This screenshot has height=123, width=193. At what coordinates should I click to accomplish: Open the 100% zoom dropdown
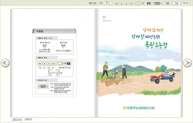point(28,119)
